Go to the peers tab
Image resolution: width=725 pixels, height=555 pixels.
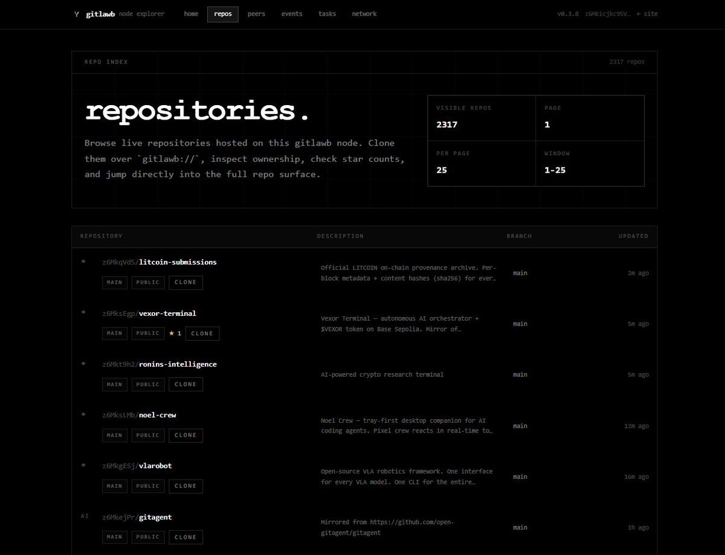[256, 14]
